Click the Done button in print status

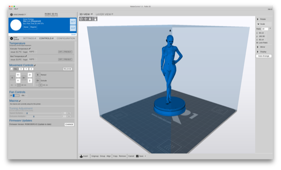tap(26, 27)
